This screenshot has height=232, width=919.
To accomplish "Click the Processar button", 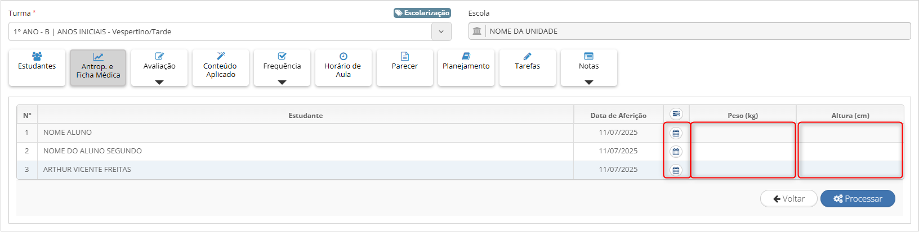I will (858, 199).
